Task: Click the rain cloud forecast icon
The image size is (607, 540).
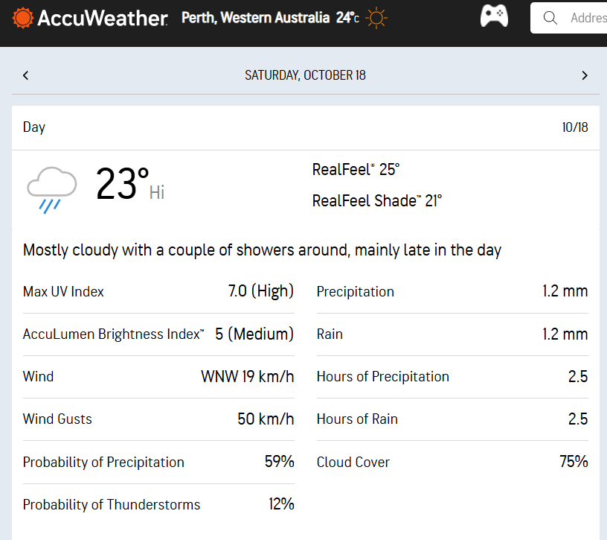Action: click(x=51, y=189)
